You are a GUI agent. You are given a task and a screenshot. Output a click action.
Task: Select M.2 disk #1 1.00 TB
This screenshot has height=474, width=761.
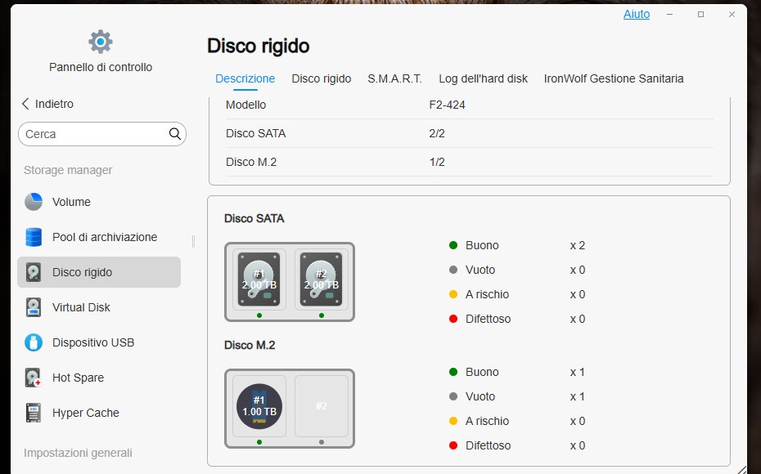pos(259,406)
